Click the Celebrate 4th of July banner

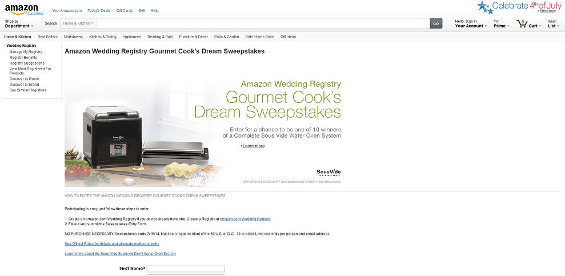click(x=519, y=7)
